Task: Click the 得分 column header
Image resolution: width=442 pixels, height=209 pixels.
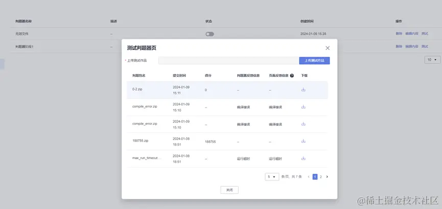Action: point(208,75)
